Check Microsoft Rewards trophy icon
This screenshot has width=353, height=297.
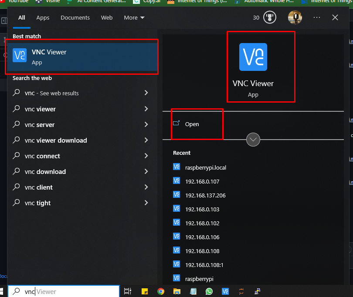(270, 17)
